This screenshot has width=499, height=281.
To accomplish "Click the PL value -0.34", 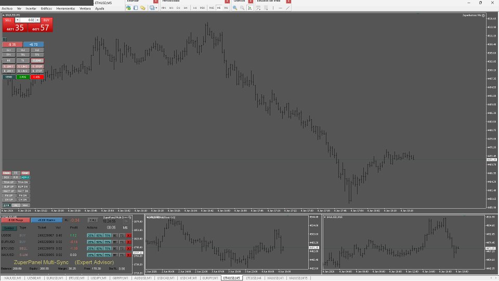I will 75,220.
